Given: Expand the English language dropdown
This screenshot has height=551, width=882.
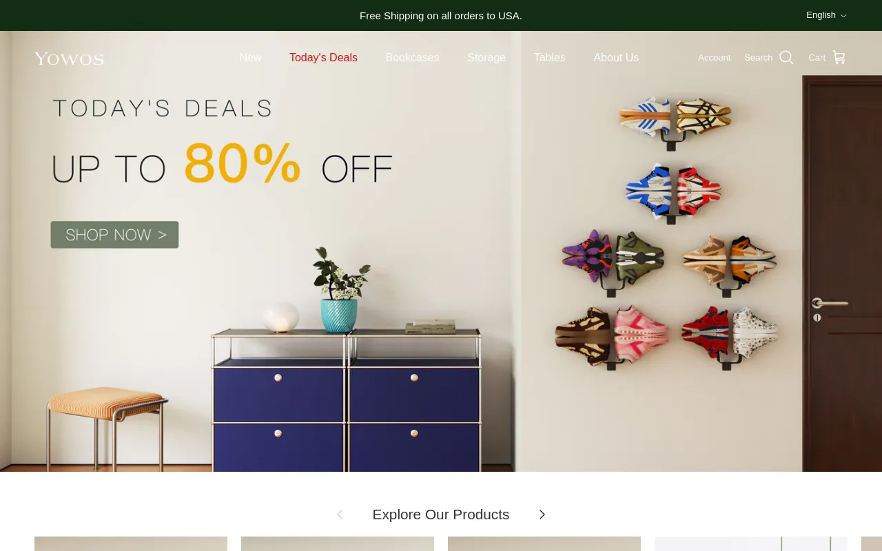Looking at the screenshot, I should point(826,15).
